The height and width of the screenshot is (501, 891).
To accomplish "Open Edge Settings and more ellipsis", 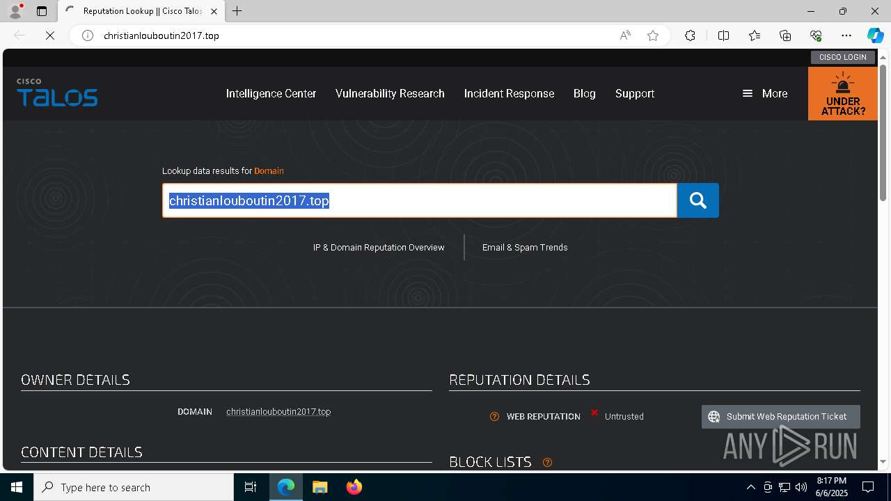I will pos(846,35).
